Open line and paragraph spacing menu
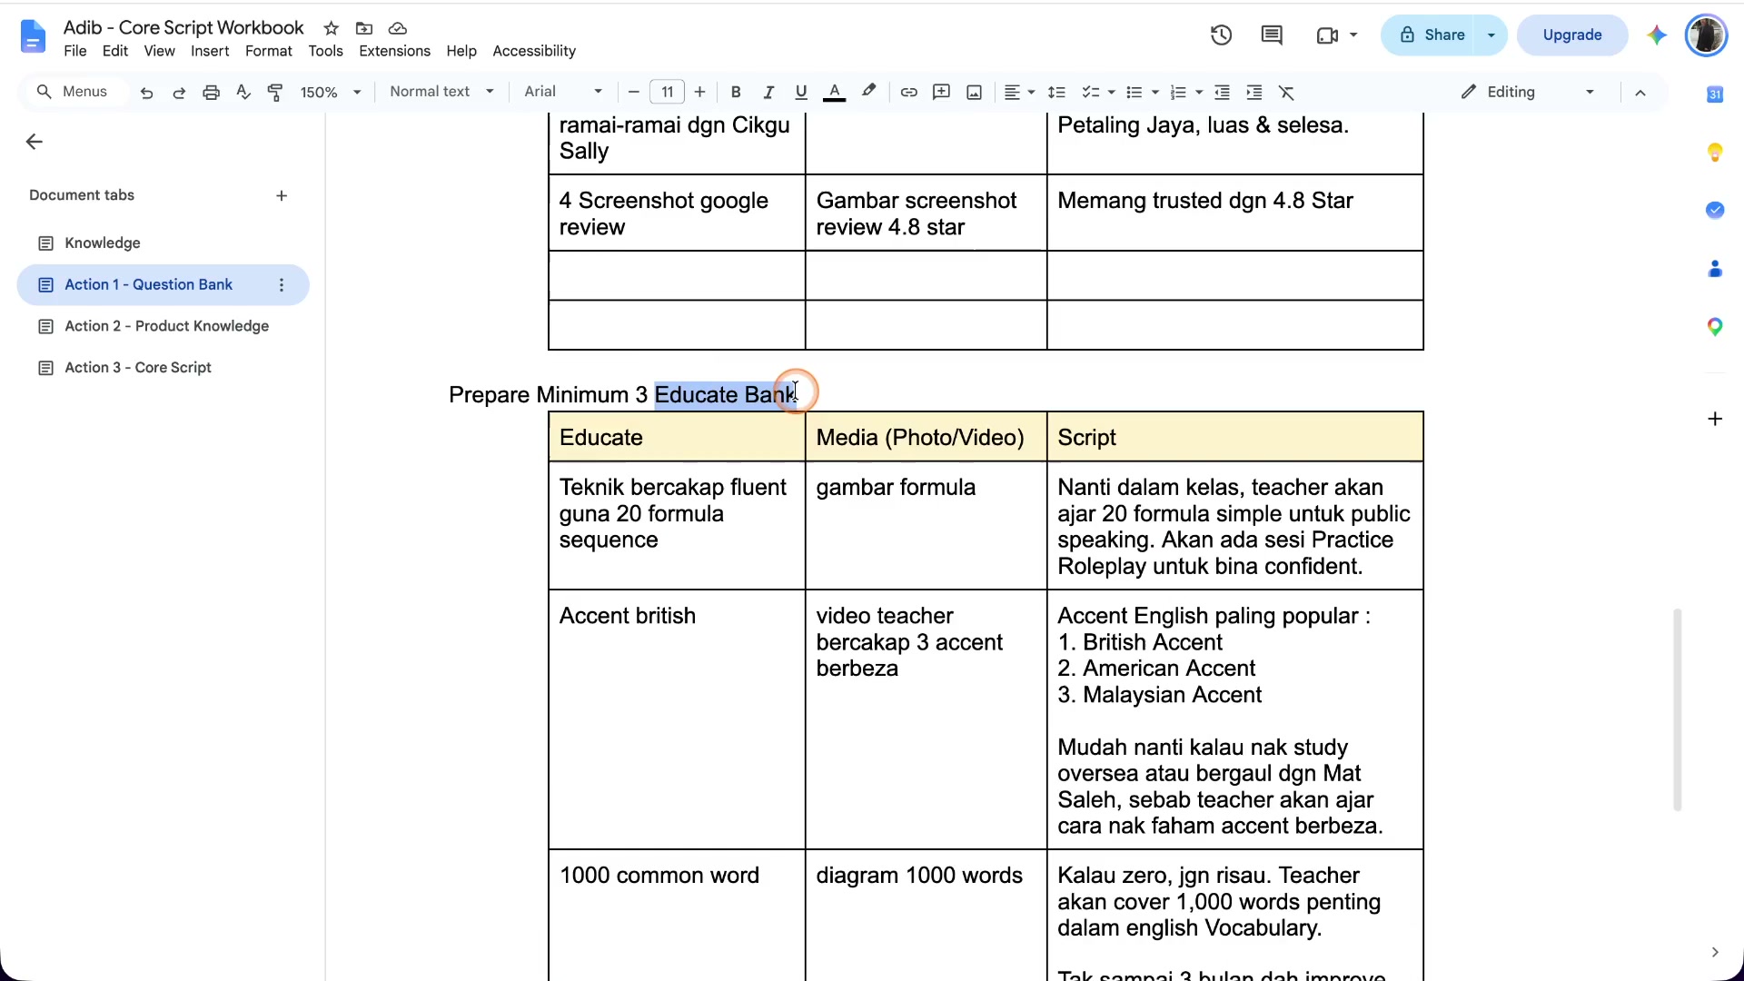 (1056, 93)
